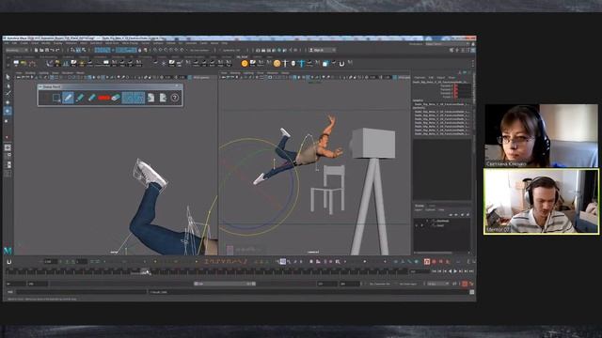Viewport: 602px width, 338px height.
Task: Go to end of playback range
Action: [471, 271]
